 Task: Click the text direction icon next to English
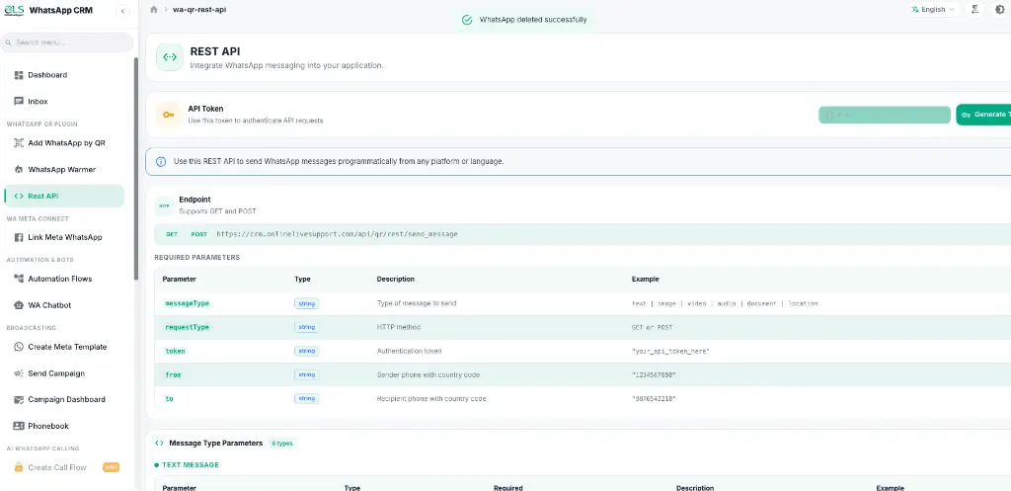coord(975,10)
